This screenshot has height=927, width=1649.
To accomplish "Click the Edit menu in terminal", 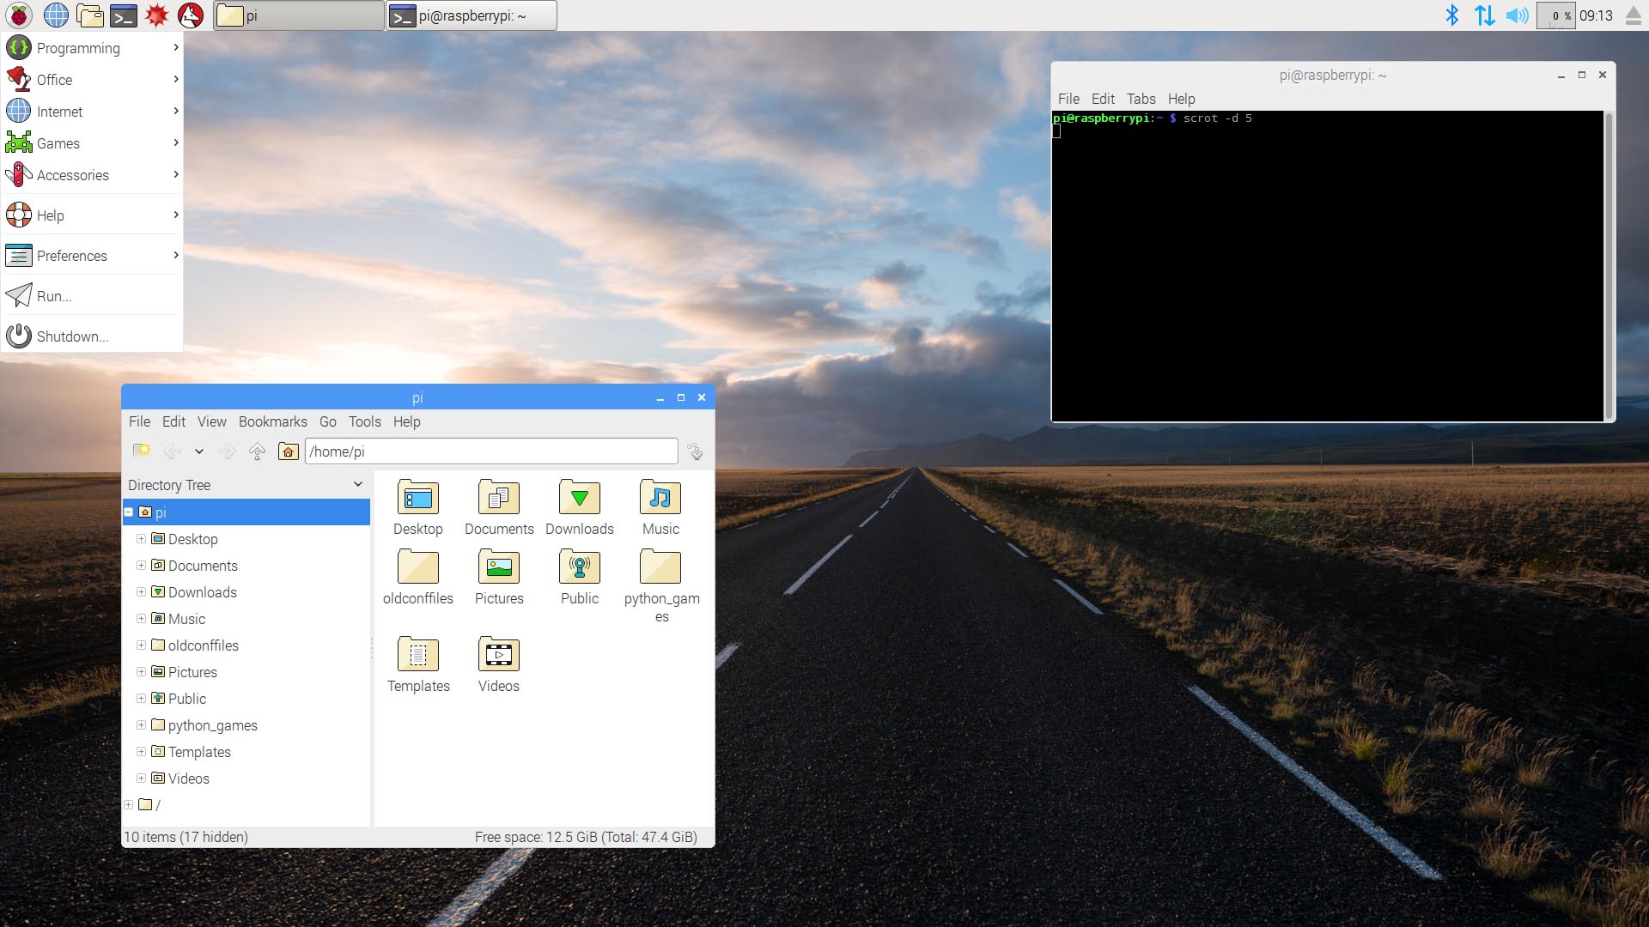I will pyautogui.click(x=1101, y=99).
